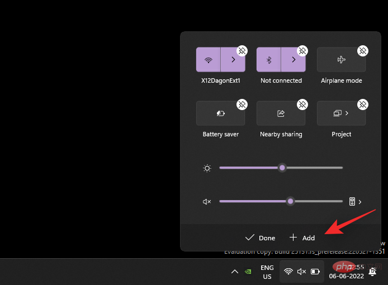Screen dimensions: 388x285
Task: Adjust the volume slider
Action: pyautogui.click(x=281, y=201)
